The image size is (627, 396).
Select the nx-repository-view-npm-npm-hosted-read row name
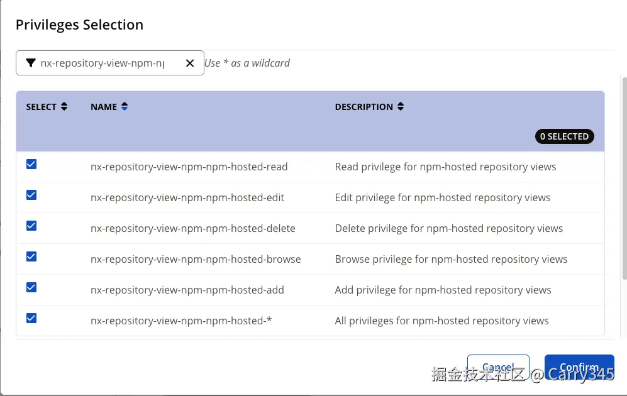pos(189,167)
